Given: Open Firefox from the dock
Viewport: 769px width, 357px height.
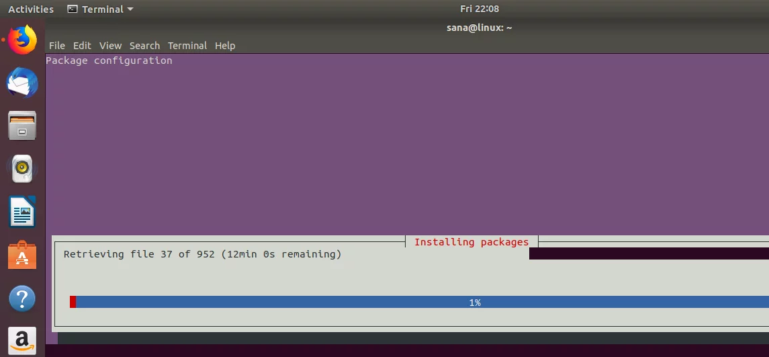Looking at the screenshot, I should (22, 40).
